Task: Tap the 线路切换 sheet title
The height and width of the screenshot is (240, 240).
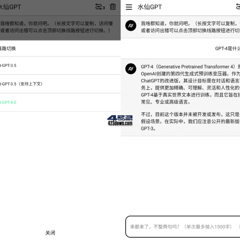Action: click(8, 48)
